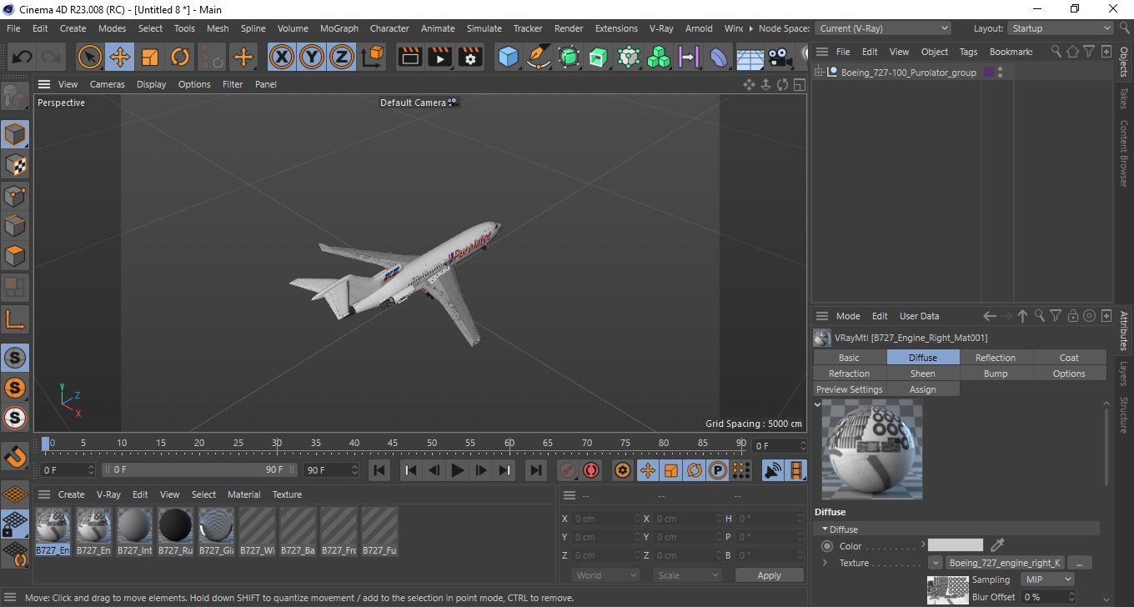
Task: Select B727_Int material thumbnail
Action: pos(134,531)
